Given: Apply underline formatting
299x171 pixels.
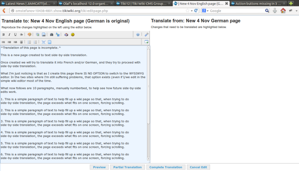Looking at the screenshot, I should point(15,34).
